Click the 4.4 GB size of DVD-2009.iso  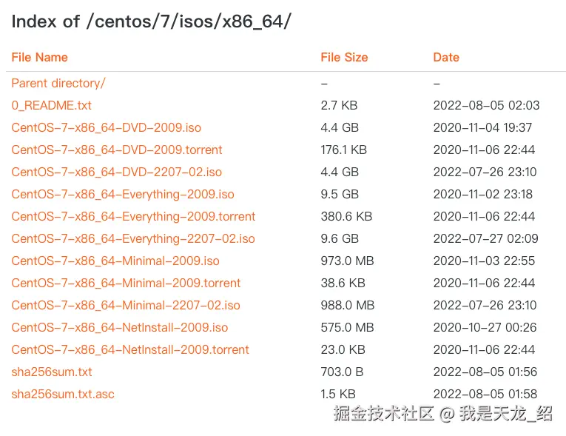[340, 127]
